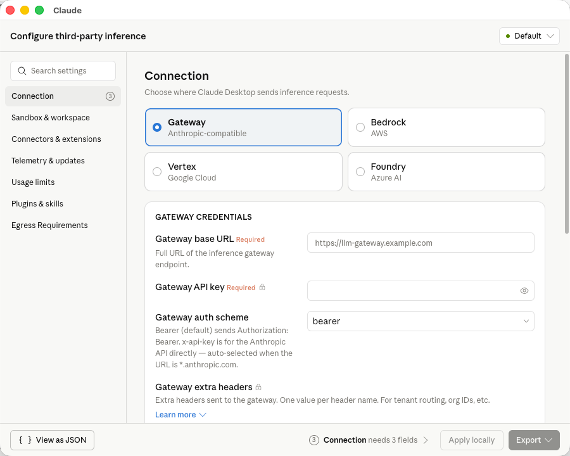
Task: Click the circled 3 in footer status
Action: click(x=313, y=440)
